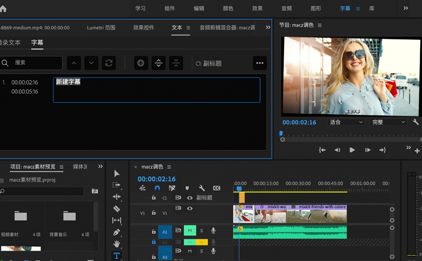Select the Hand tool
Viewport: 422px width, 261px height.
point(117,244)
